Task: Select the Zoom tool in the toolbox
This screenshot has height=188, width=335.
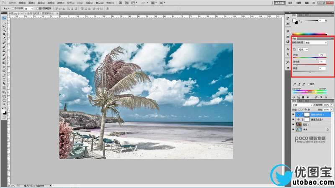Action: click(4, 104)
